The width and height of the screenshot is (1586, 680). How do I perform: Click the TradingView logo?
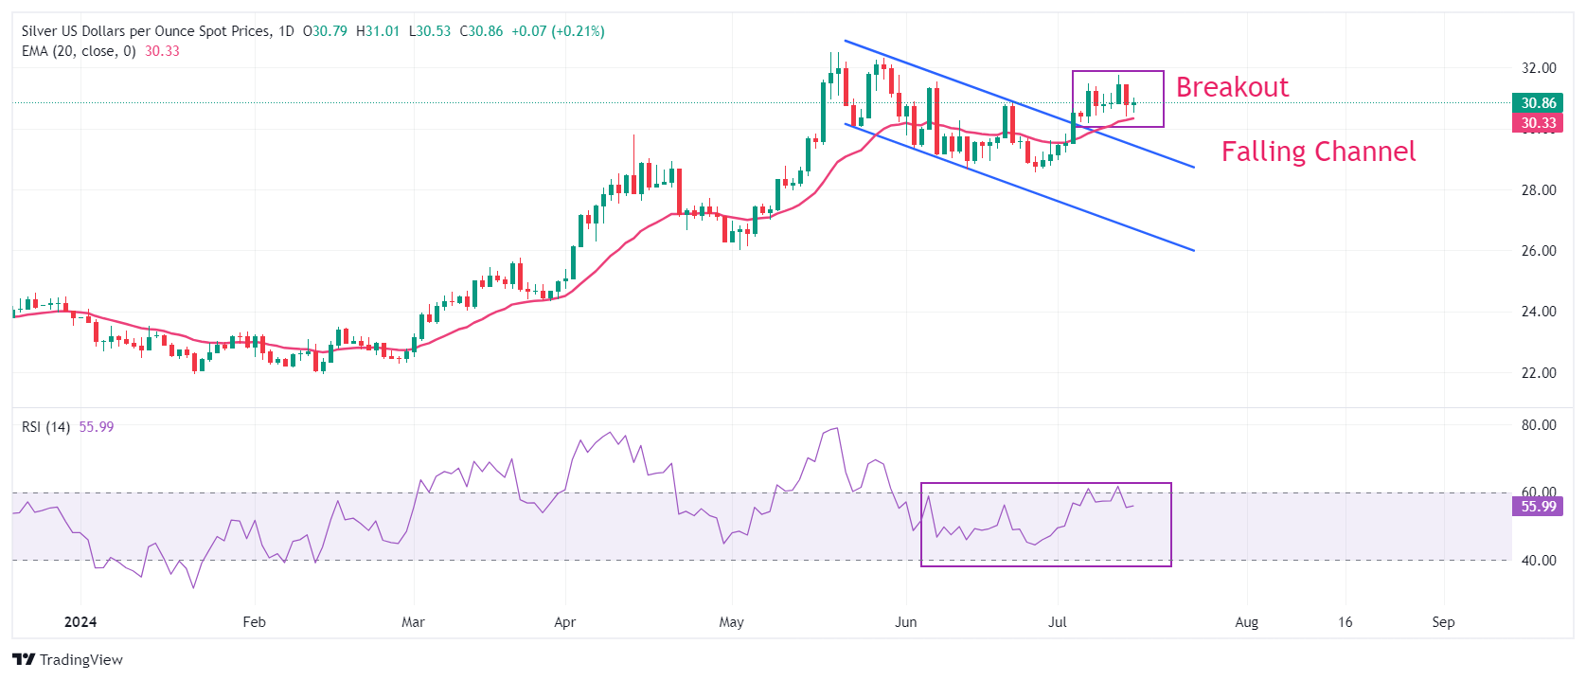click(x=67, y=659)
